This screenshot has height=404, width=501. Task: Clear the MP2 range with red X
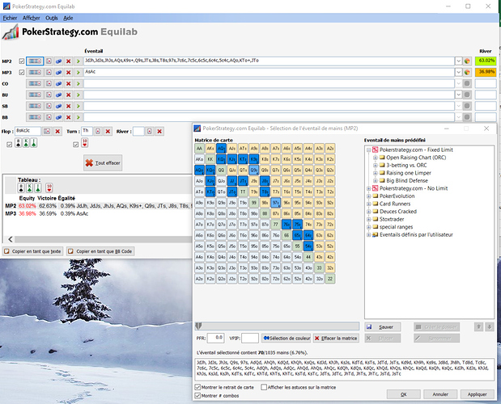68,61
